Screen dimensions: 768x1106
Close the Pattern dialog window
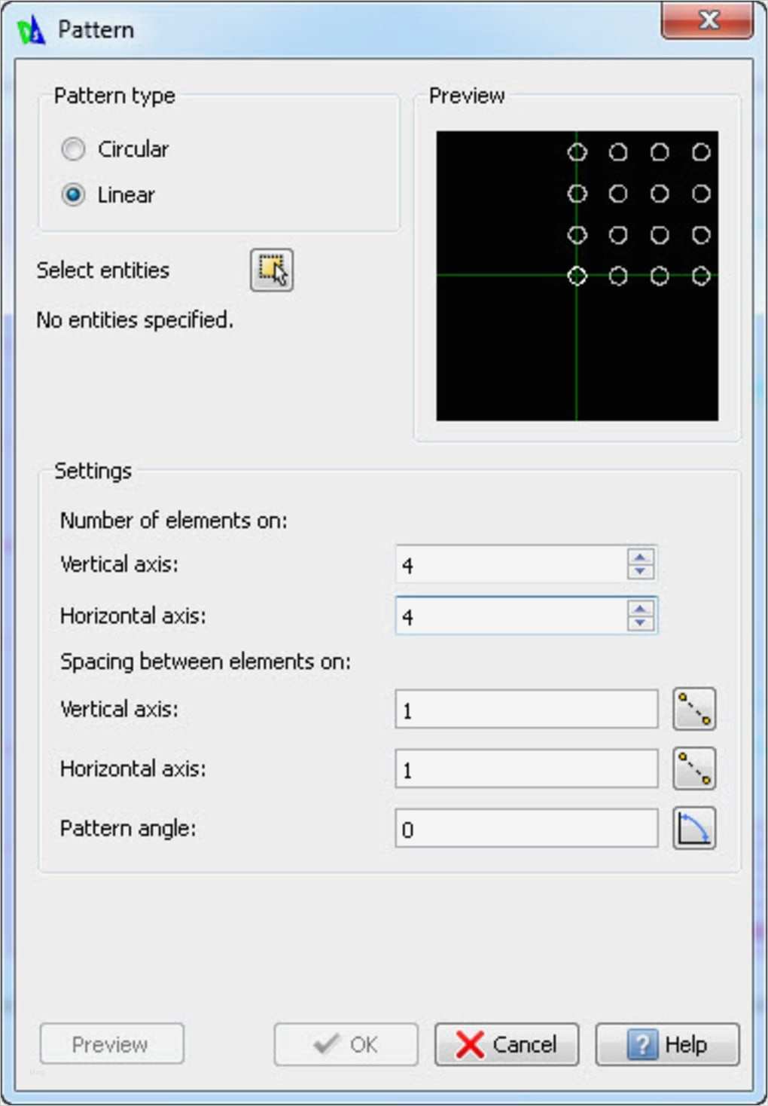(707, 20)
